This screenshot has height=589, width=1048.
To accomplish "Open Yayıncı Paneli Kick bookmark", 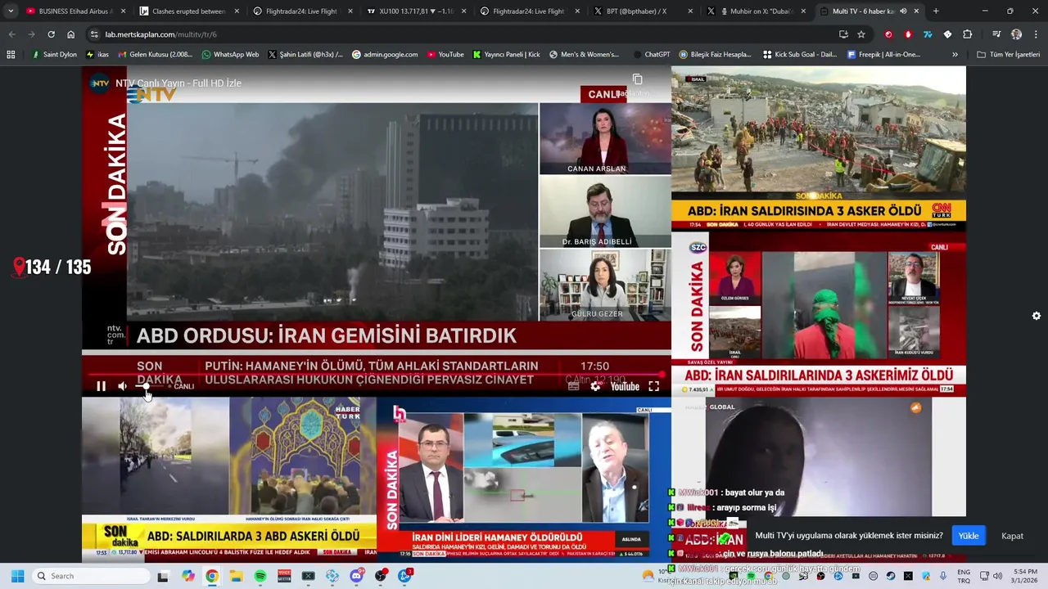I will coord(506,55).
